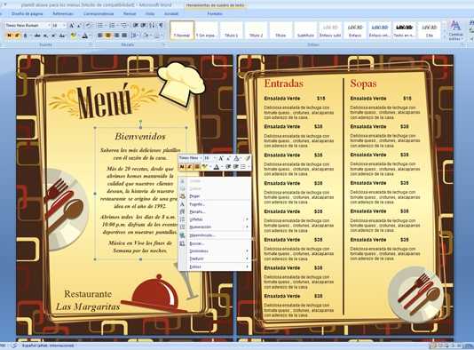Toggle bold (N) in the ribbon
Viewport: 474px width, 350px height.
[x=9, y=36]
